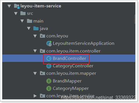The image size is (139, 103).
Task: Click the CategoryMapper interface icon
Action: point(49,88)
